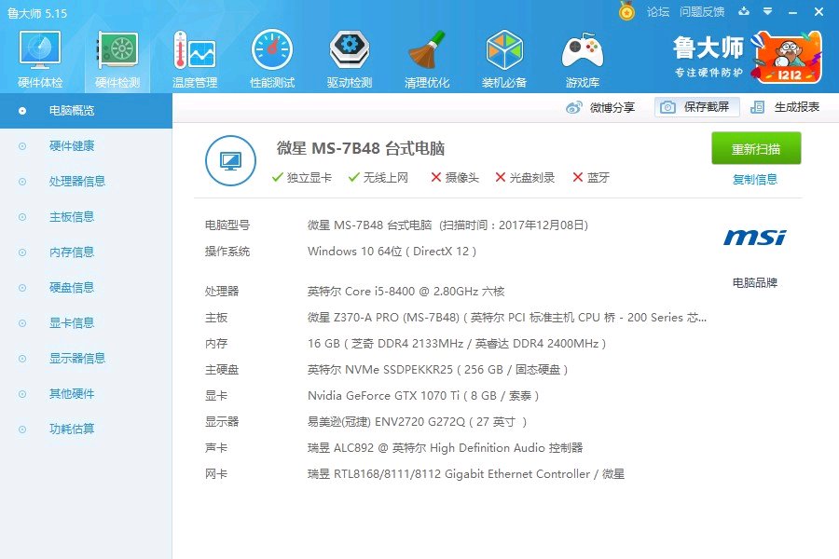The height and width of the screenshot is (559, 839).
Task: Launch the 性能测试 benchmark gauge icon
Action: 272,59
